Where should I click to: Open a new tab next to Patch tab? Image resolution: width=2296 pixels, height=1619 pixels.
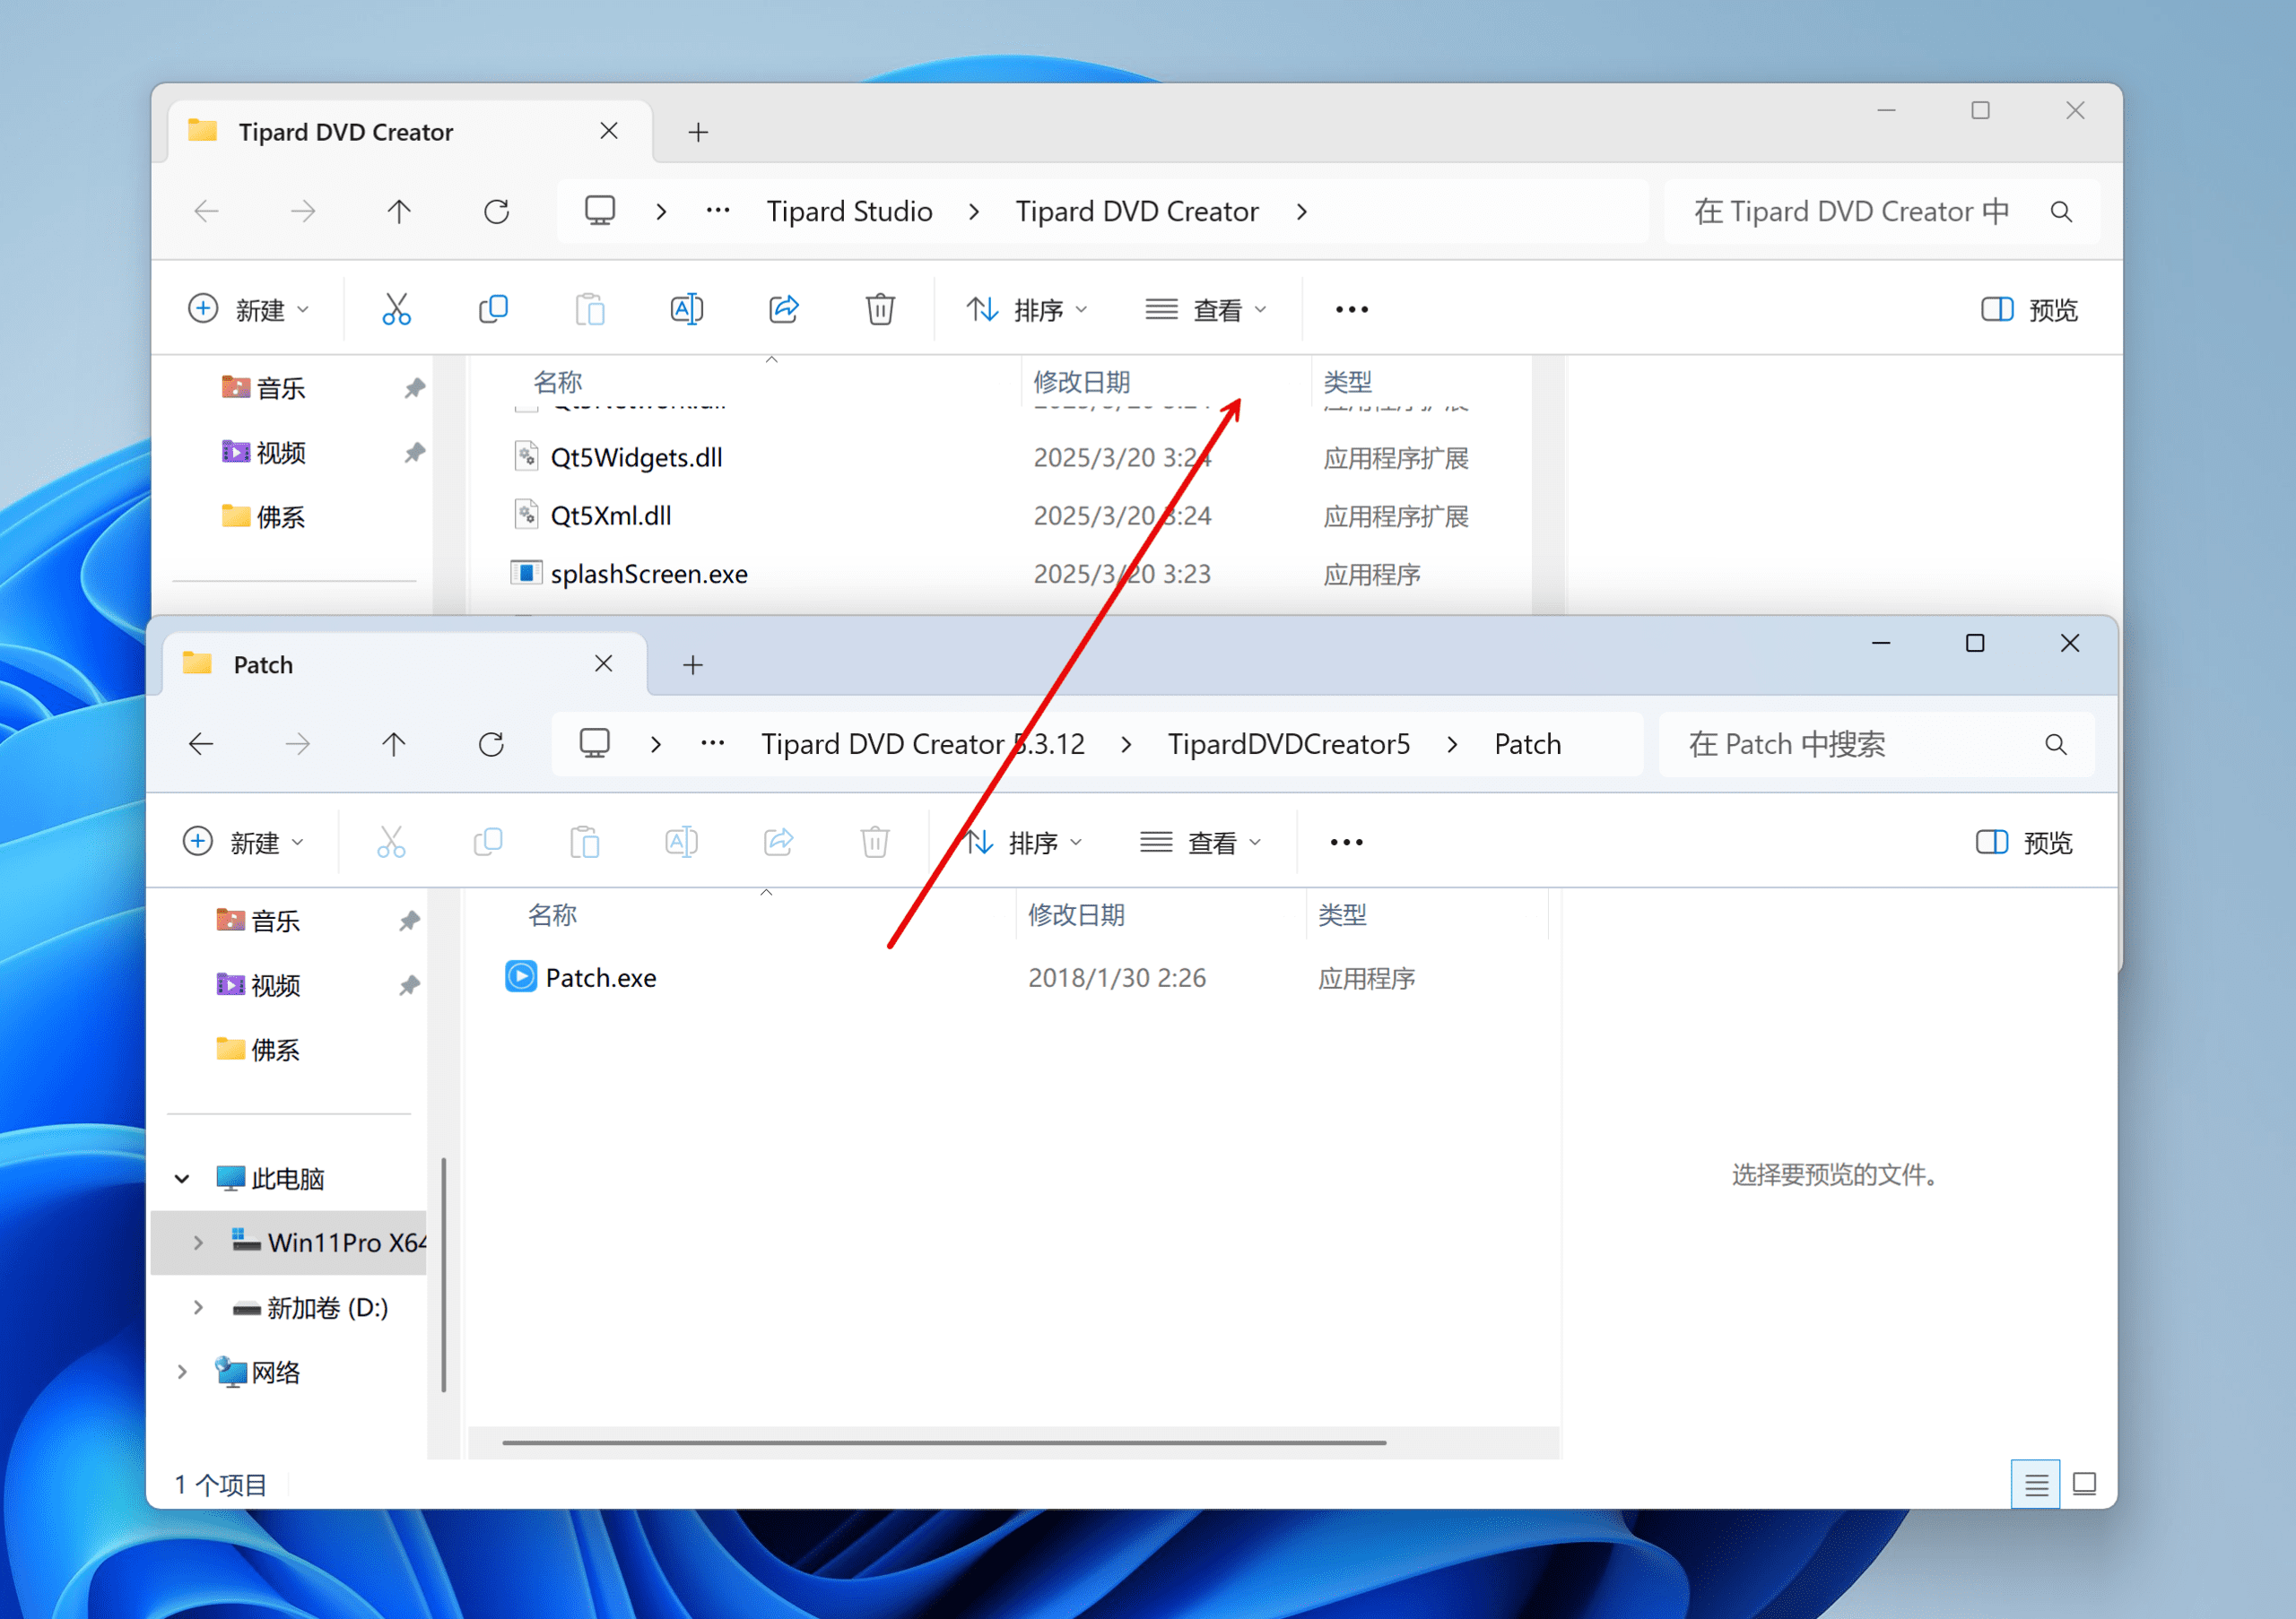693,664
